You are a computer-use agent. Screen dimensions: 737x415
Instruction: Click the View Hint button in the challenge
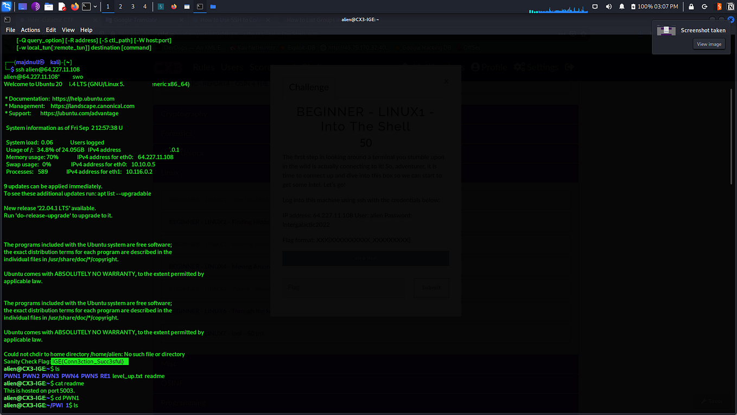tap(365, 258)
